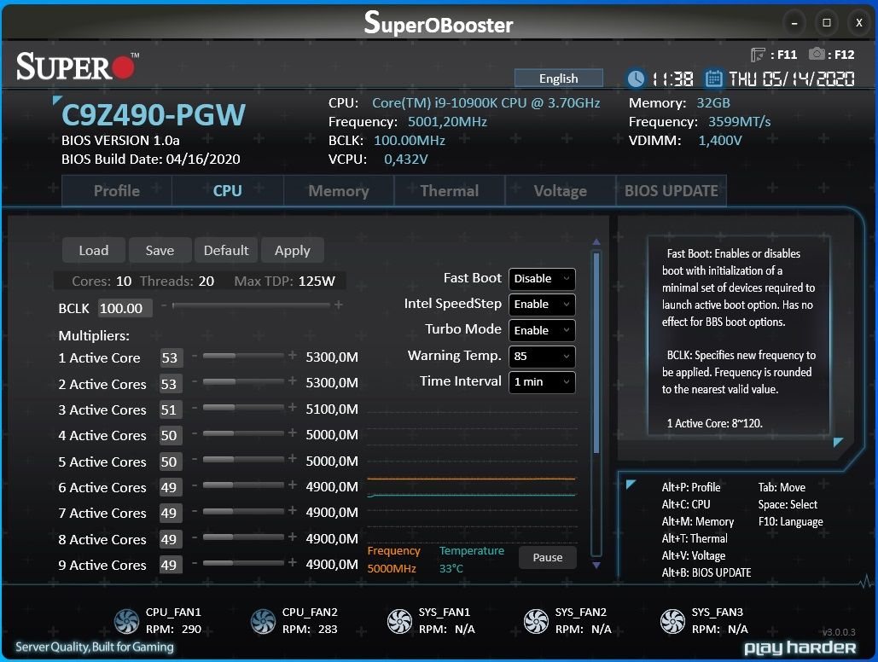Click the Load button
The image size is (878, 662).
pyautogui.click(x=94, y=250)
